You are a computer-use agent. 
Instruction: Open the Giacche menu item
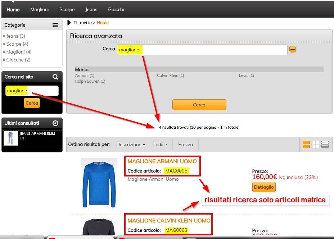(x=117, y=10)
